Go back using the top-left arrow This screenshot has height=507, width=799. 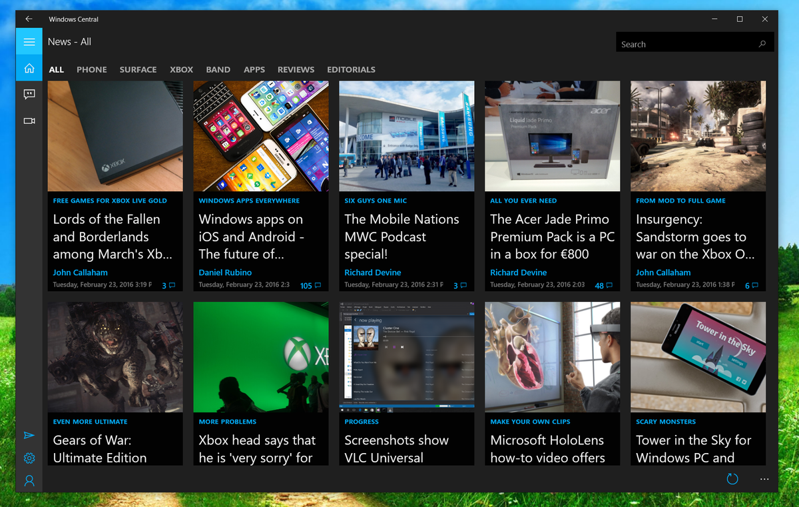(28, 19)
